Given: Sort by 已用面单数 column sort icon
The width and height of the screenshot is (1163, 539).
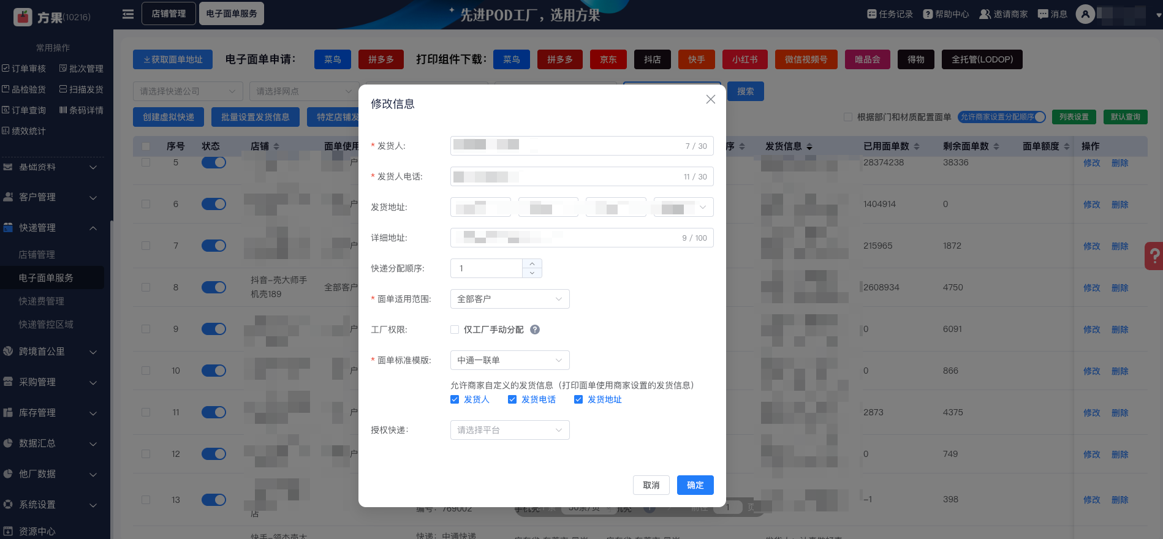Looking at the screenshot, I should [917, 146].
